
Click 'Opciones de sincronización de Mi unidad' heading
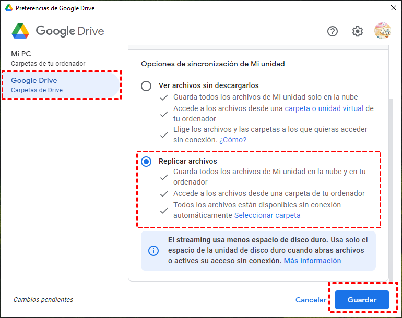point(213,64)
